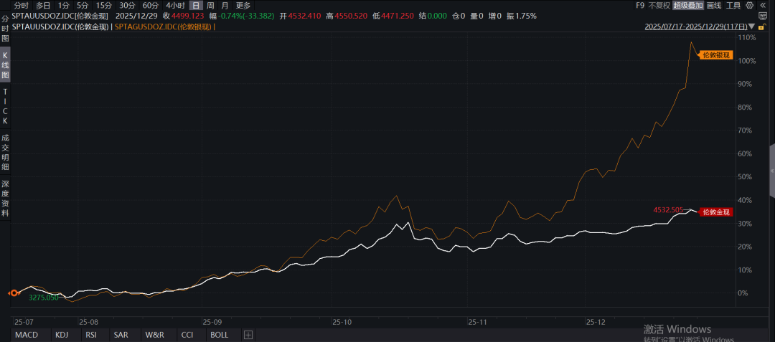
Task: Expand 更多 period options
Action: pyautogui.click(x=243, y=6)
